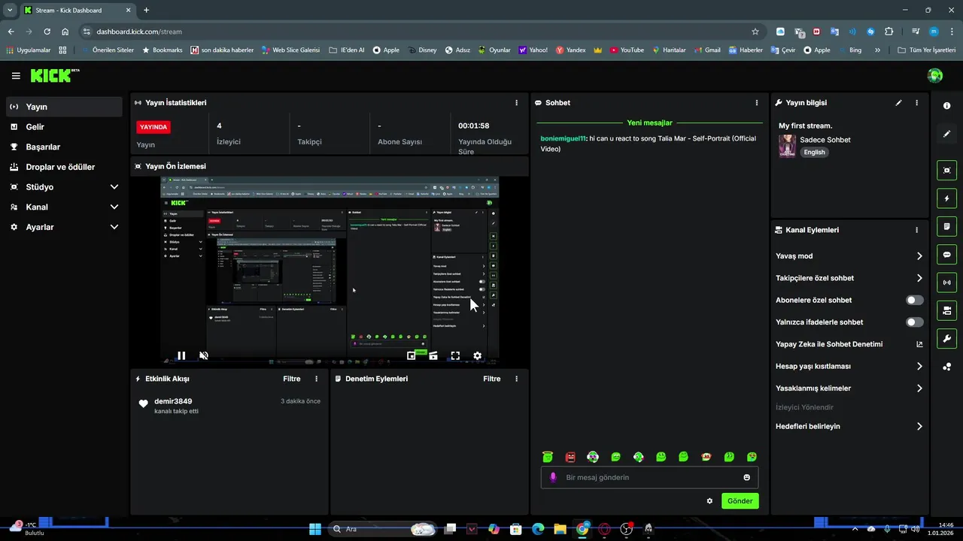Image resolution: width=963 pixels, height=541 pixels.
Task: Insert the halo angel emote
Action: [548, 457]
